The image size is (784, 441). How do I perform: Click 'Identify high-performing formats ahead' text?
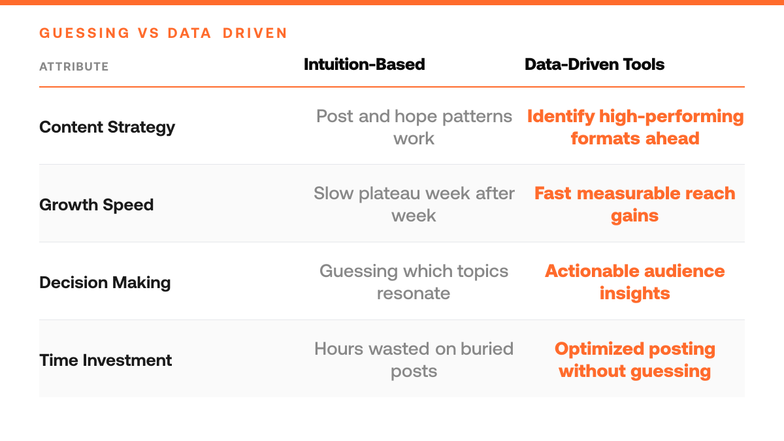(x=635, y=127)
